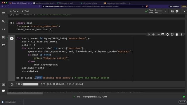Open the code snippets sidebar icon
The image size is (187, 105).
point(4,29)
